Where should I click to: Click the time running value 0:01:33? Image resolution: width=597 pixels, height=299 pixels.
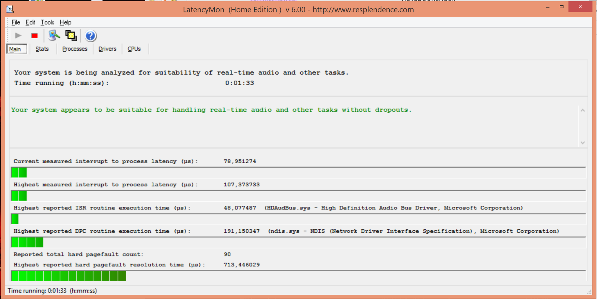click(239, 83)
